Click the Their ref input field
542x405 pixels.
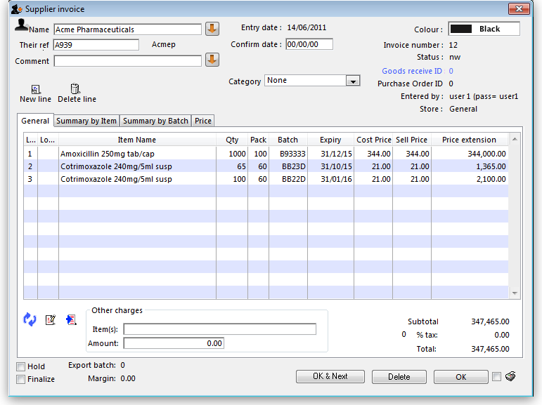[x=96, y=45]
